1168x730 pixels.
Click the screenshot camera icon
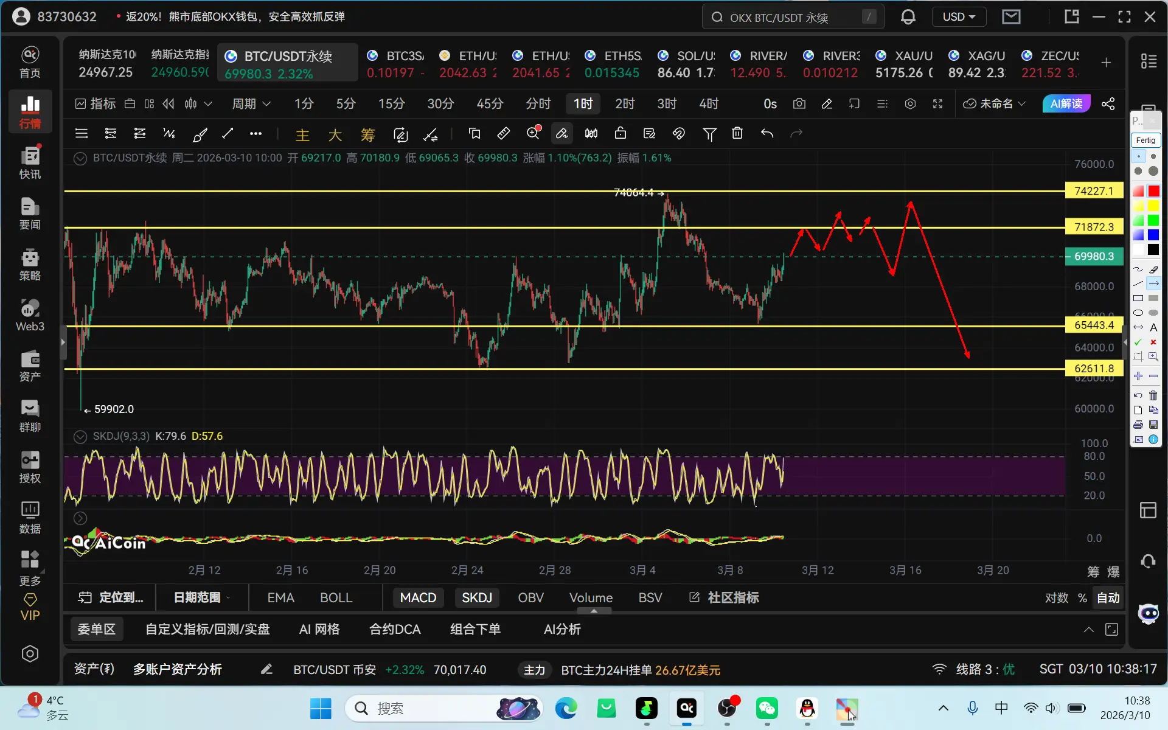[799, 104]
